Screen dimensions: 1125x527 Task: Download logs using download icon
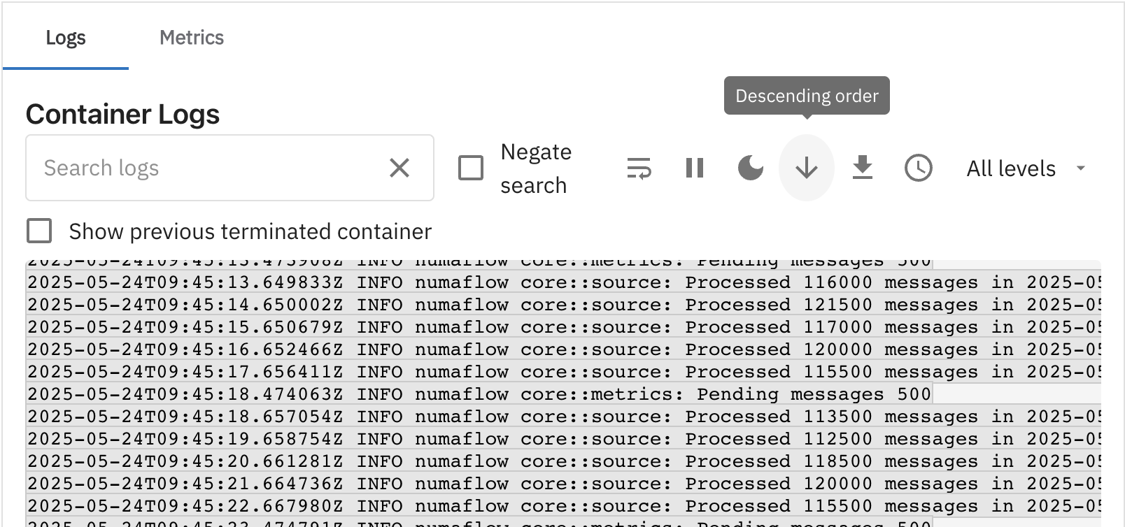(x=863, y=168)
